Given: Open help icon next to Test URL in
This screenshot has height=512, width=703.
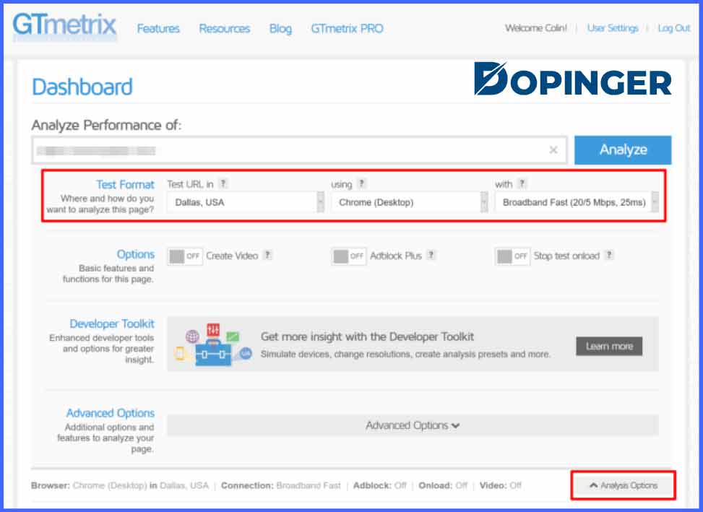Looking at the screenshot, I should pyautogui.click(x=223, y=183).
